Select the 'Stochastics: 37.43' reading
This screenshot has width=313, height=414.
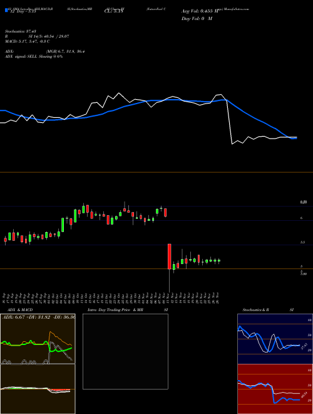coord(20,31)
